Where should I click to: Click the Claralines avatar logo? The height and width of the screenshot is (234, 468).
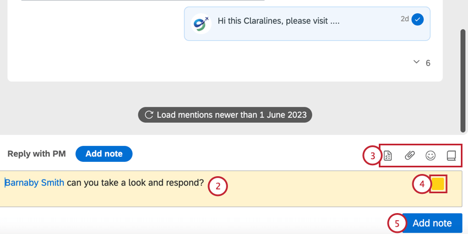point(200,23)
